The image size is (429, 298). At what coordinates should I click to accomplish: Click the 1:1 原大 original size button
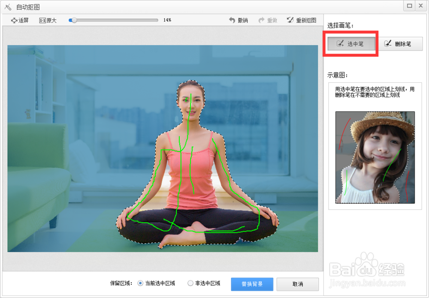tap(48, 20)
